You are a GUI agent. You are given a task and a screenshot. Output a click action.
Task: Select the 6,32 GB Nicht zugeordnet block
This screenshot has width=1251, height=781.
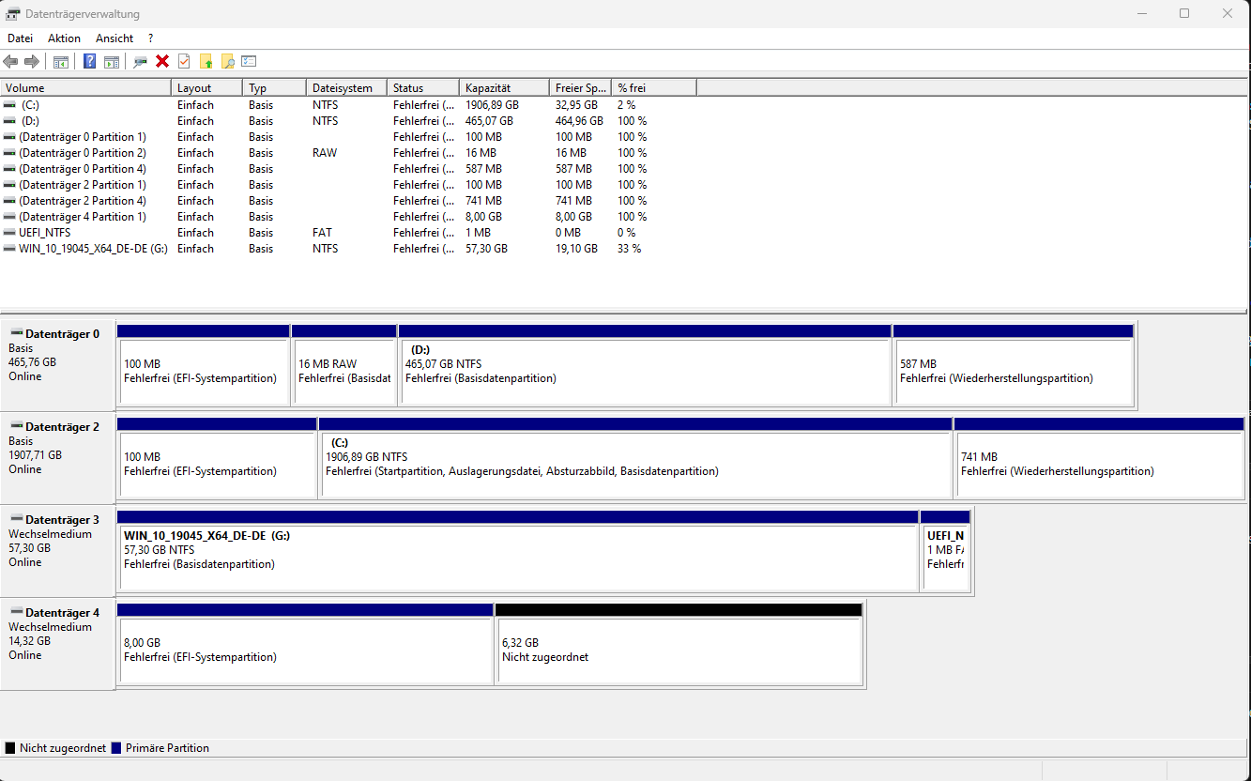click(679, 645)
